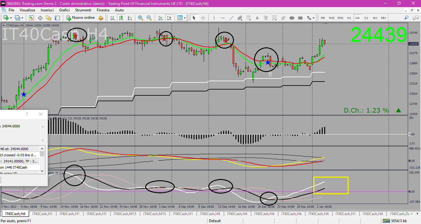Zoom in on the chart

141,18
